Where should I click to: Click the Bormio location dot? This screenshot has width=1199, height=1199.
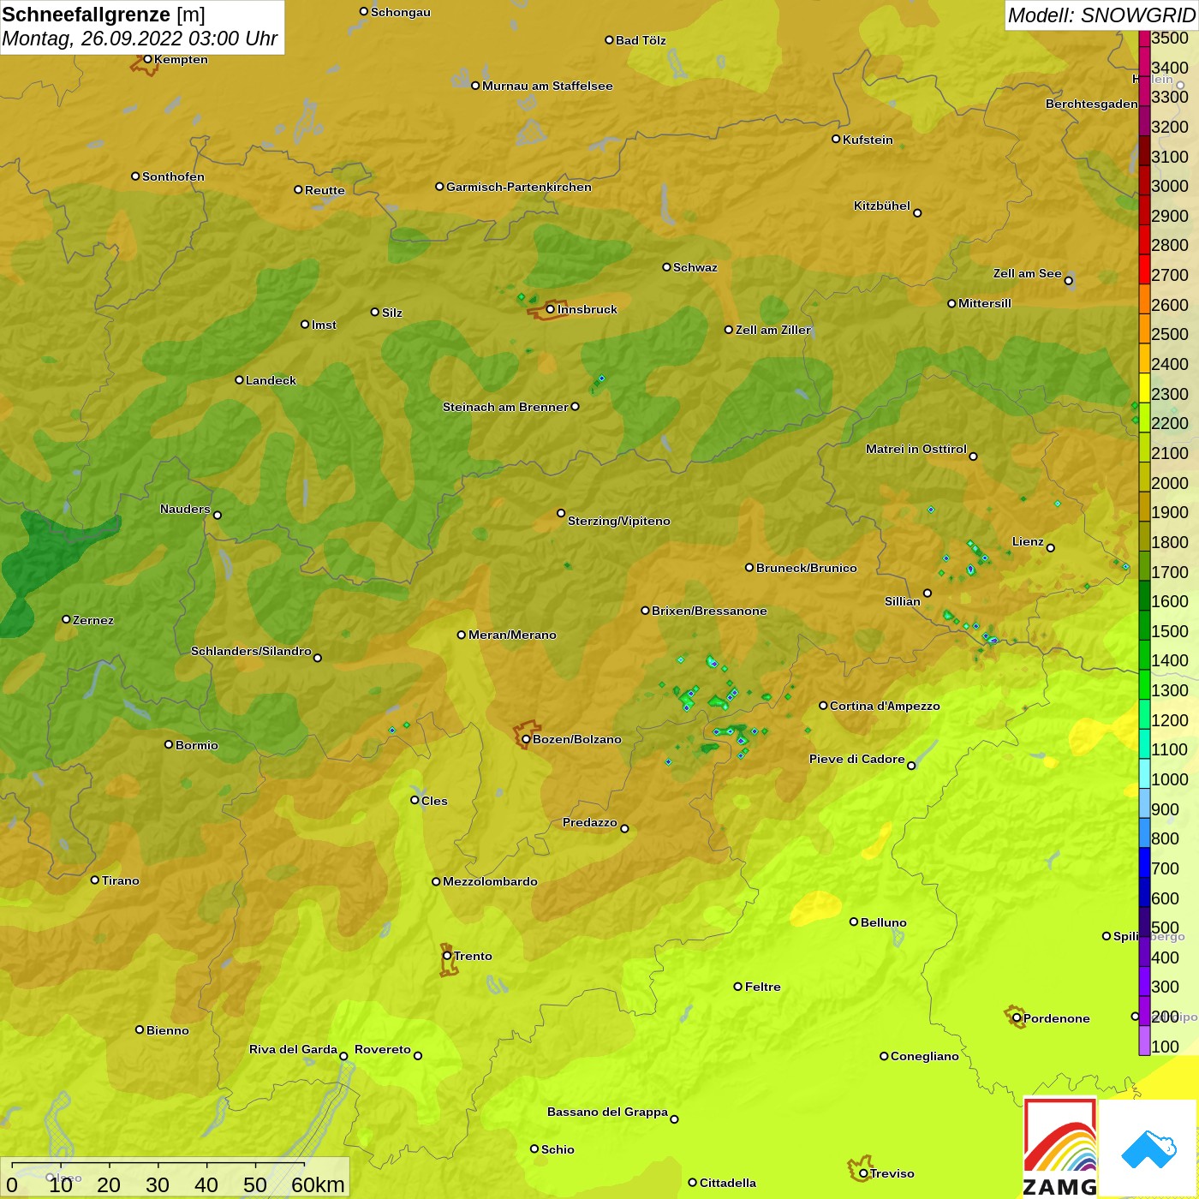click(x=169, y=744)
